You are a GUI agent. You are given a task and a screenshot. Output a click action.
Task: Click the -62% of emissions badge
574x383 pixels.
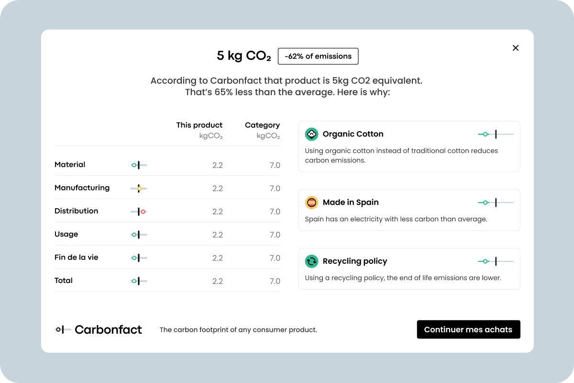[x=318, y=56]
